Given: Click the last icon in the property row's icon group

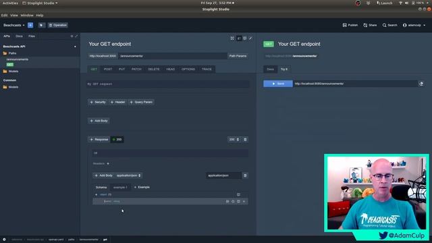Looking at the screenshot, I should click(244, 201).
